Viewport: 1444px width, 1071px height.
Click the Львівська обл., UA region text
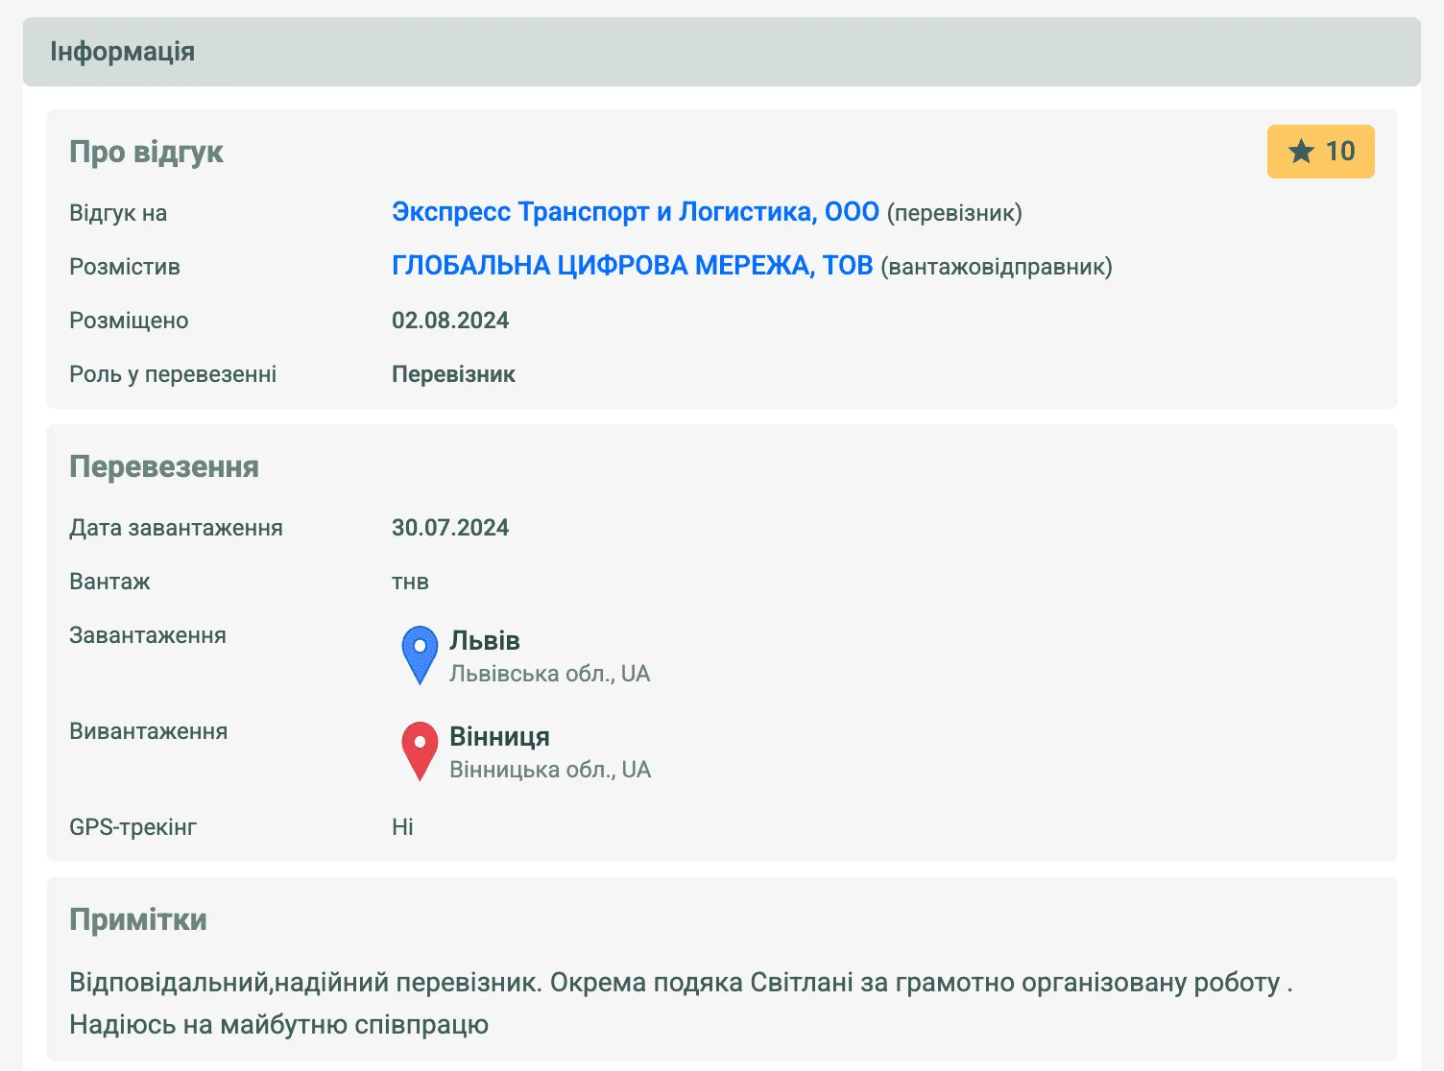tap(549, 674)
